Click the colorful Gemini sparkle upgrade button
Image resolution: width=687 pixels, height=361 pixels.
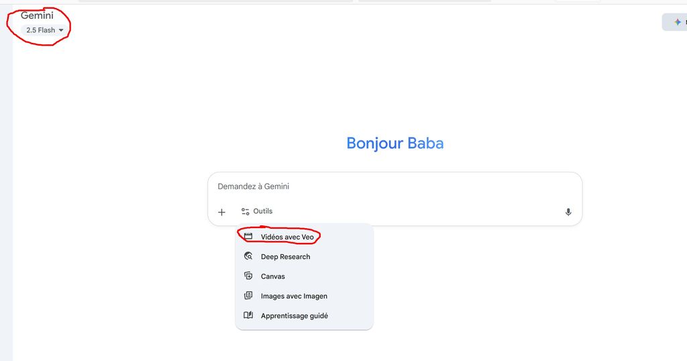[x=675, y=22]
